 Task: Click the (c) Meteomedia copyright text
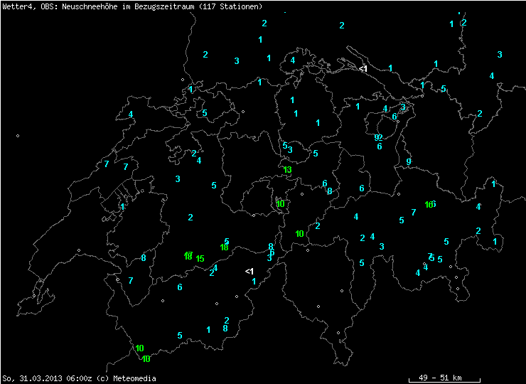(126, 378)
